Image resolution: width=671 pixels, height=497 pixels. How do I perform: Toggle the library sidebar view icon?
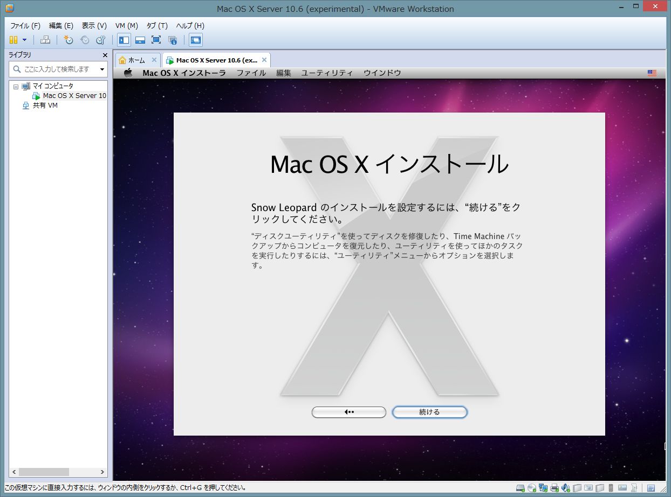124,40
